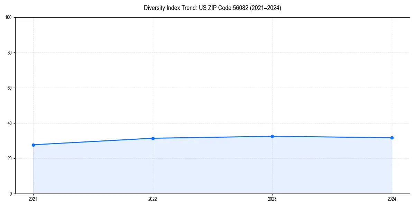Click the trend line between 2022 and 2023
Image resolution: width=415 pixels, height=207 pixels.
click(212, 137)
